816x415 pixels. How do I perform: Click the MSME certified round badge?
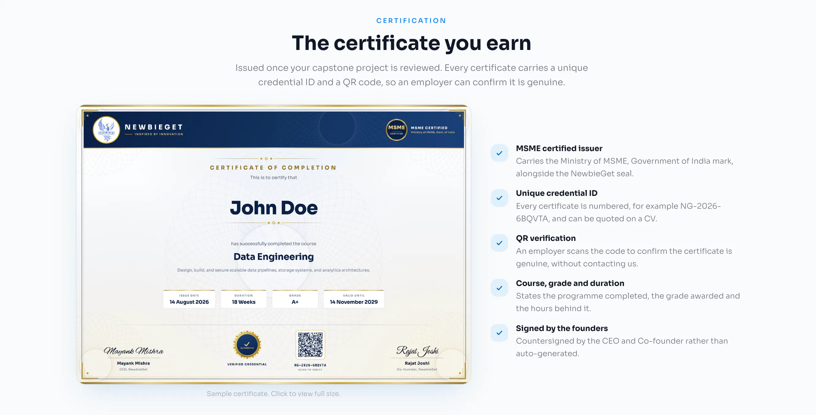[x=396, y=130]
